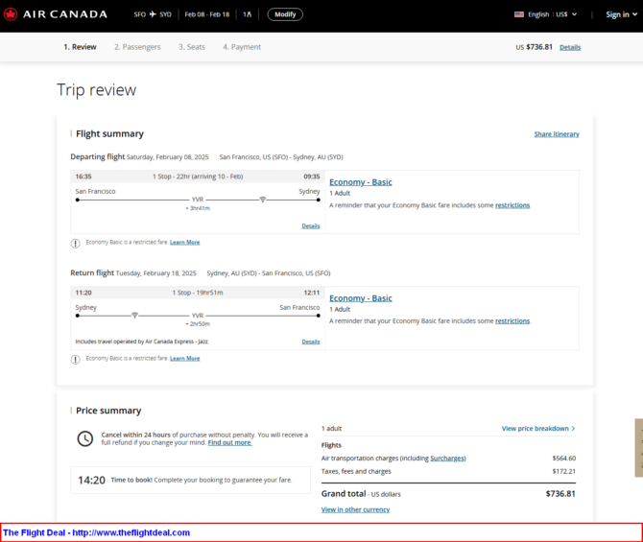Click the $172.21 taxes and fees amount

[564, 471]
